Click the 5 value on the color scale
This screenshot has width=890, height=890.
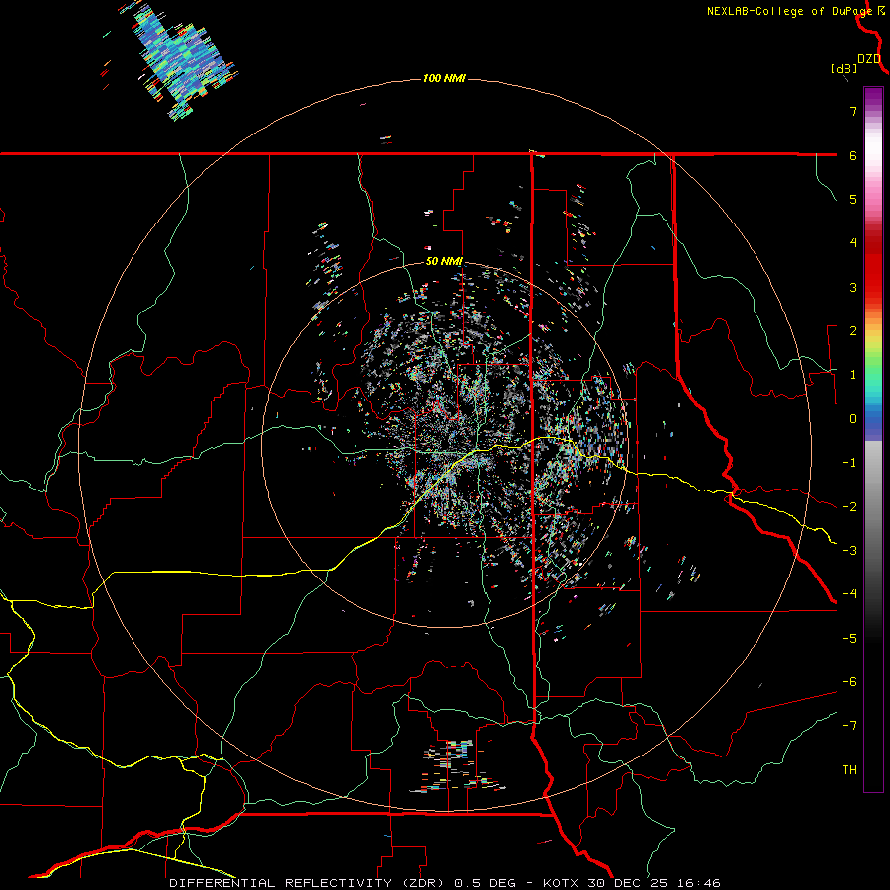pyautogui.click(x=853, y=199)
